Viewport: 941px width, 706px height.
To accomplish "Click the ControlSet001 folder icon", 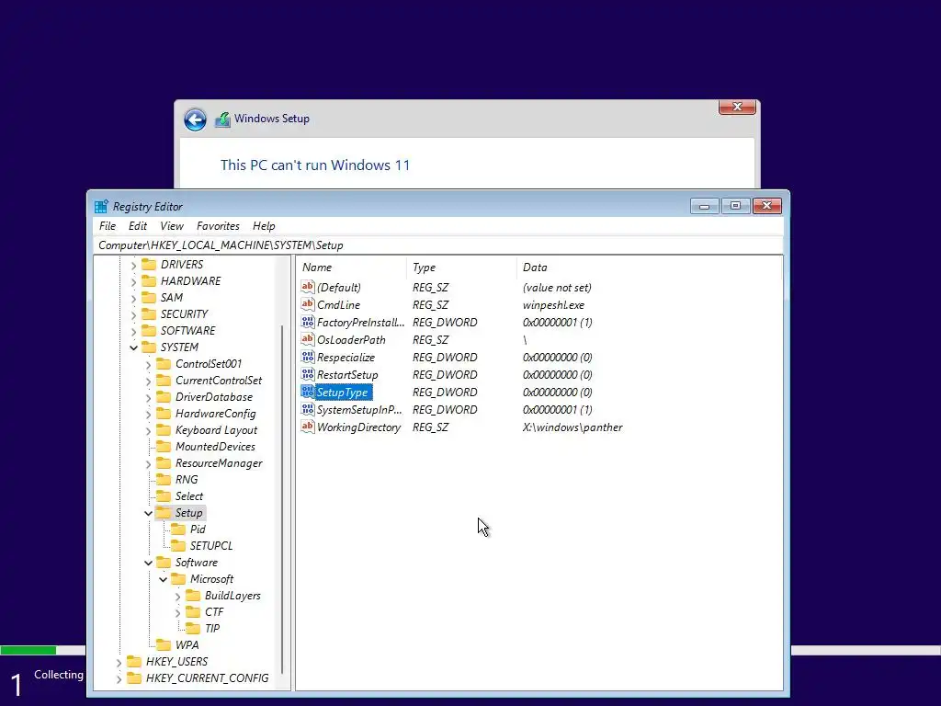I will [164, 363].
